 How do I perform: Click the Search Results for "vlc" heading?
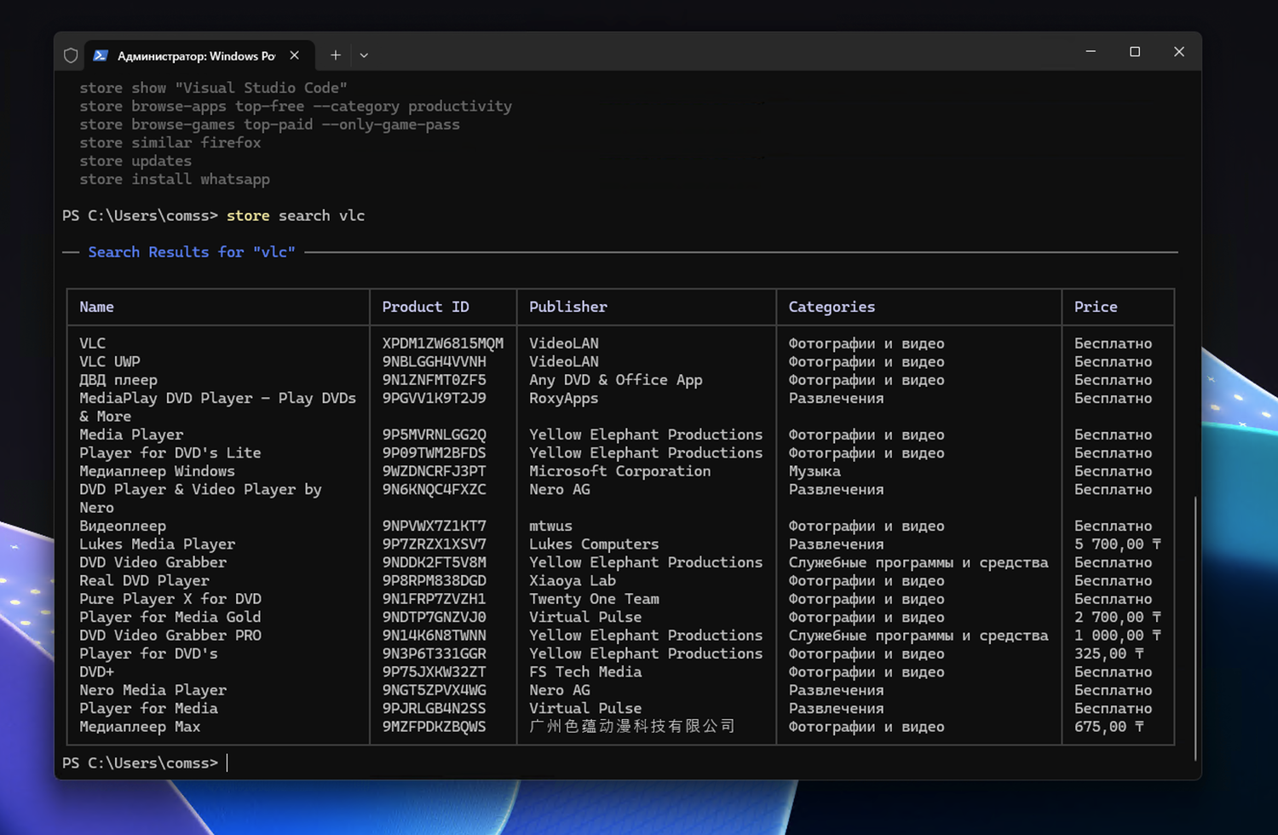(192, 252)
